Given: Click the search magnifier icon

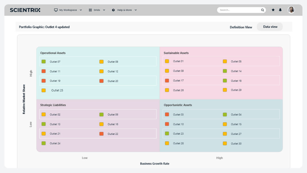Looking at the screenshot, I should [263, 10].
